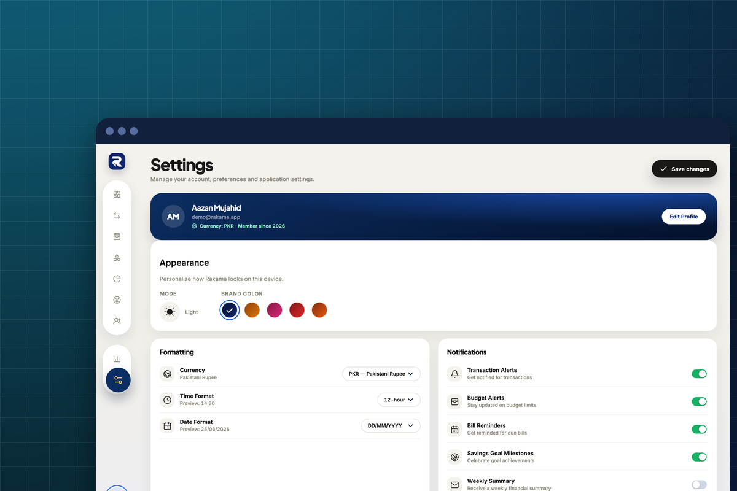Click the sun Light mode icon
Image resolution: width=737 pixels, height=491 pixels.
click(x=170, y=312)
